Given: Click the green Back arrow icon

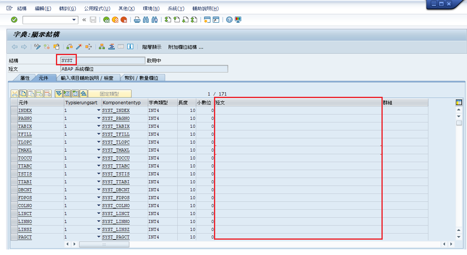Looking at the screenshot, I should (106, 20).
